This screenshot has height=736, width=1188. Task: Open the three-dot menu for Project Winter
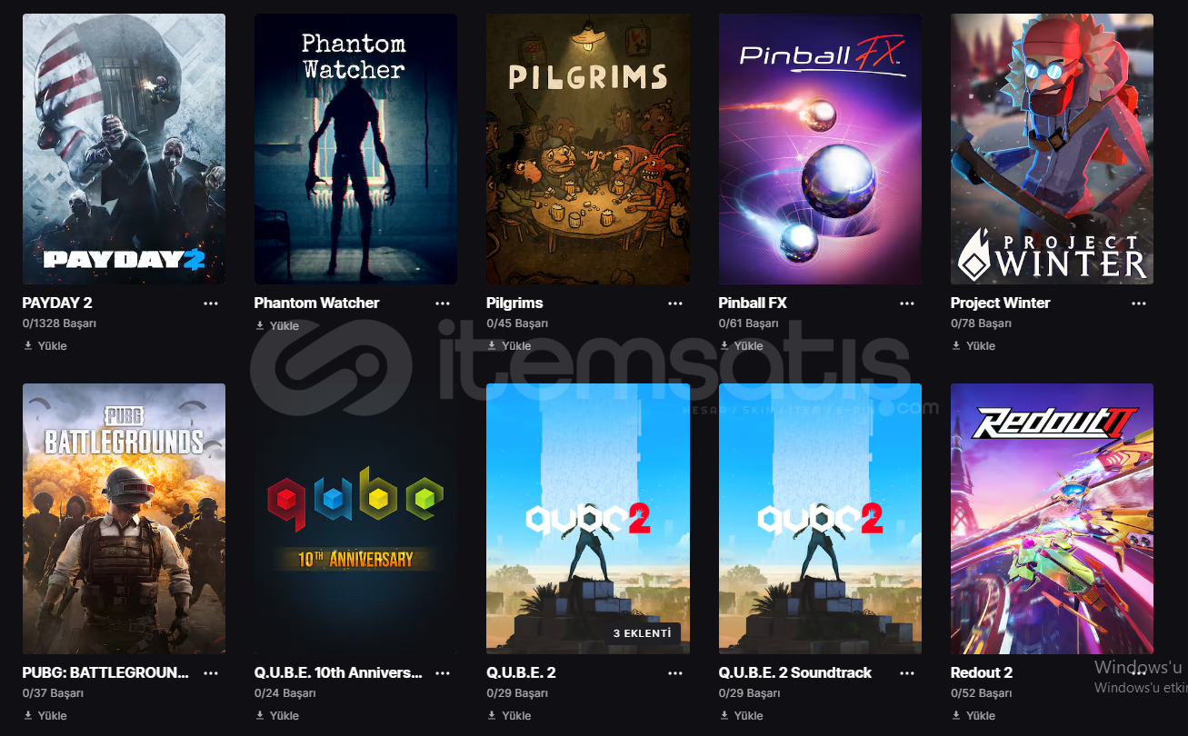tap(1139, 303)
